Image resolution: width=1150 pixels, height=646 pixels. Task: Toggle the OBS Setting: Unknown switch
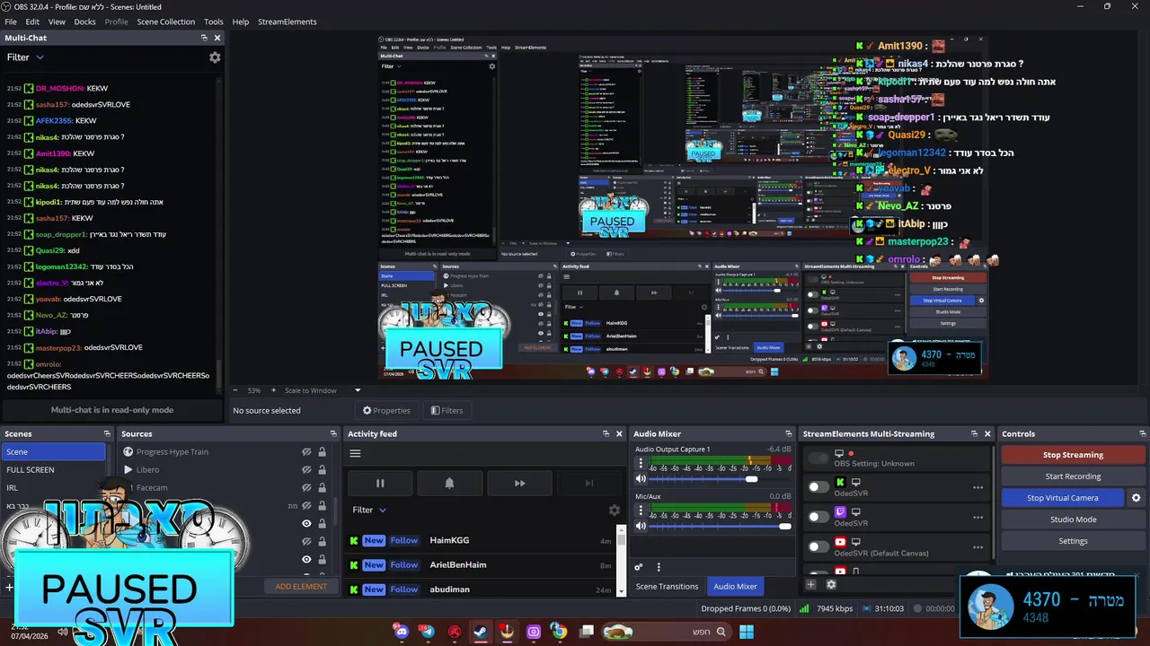click(x=818, y=458)
